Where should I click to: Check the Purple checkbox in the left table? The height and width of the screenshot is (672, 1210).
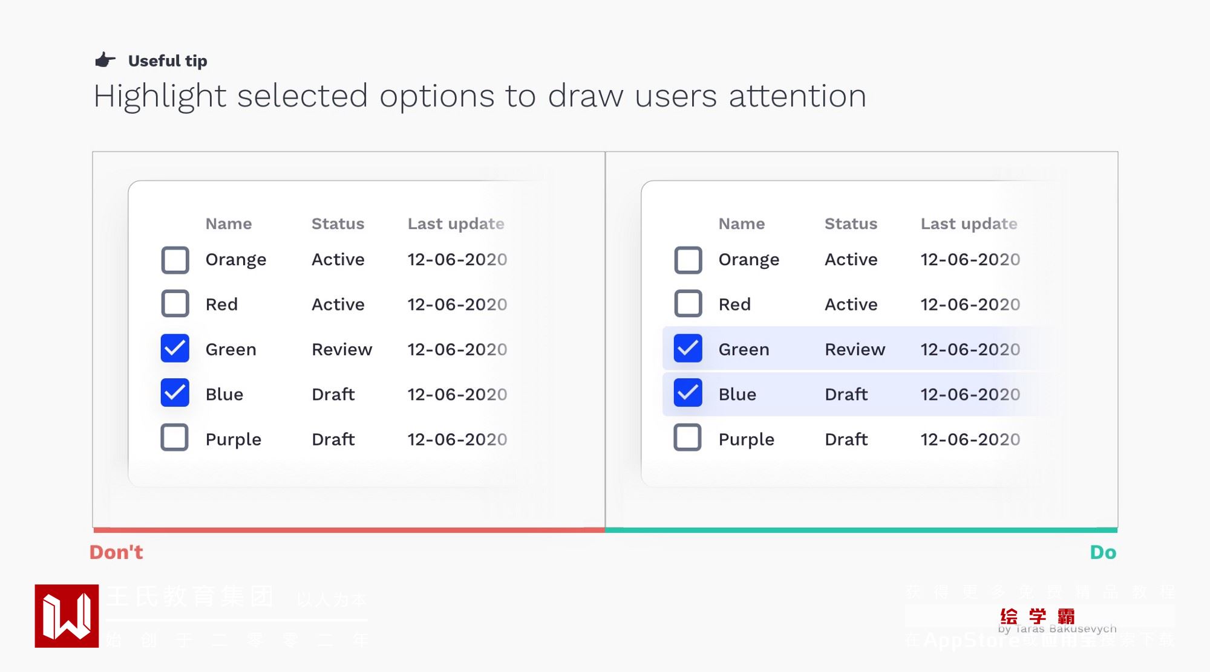[175, 438]
